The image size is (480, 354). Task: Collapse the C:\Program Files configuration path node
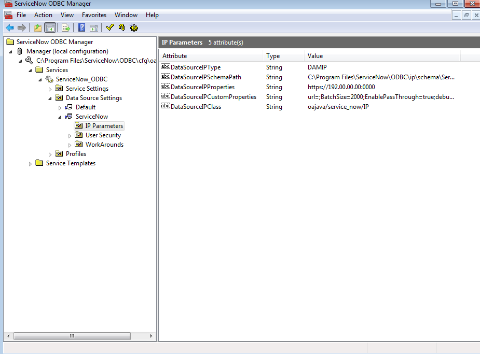pyautogui.click(x=21, y=61)
